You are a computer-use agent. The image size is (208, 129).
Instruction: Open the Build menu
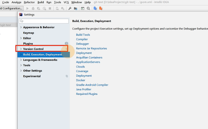point(40,2)
